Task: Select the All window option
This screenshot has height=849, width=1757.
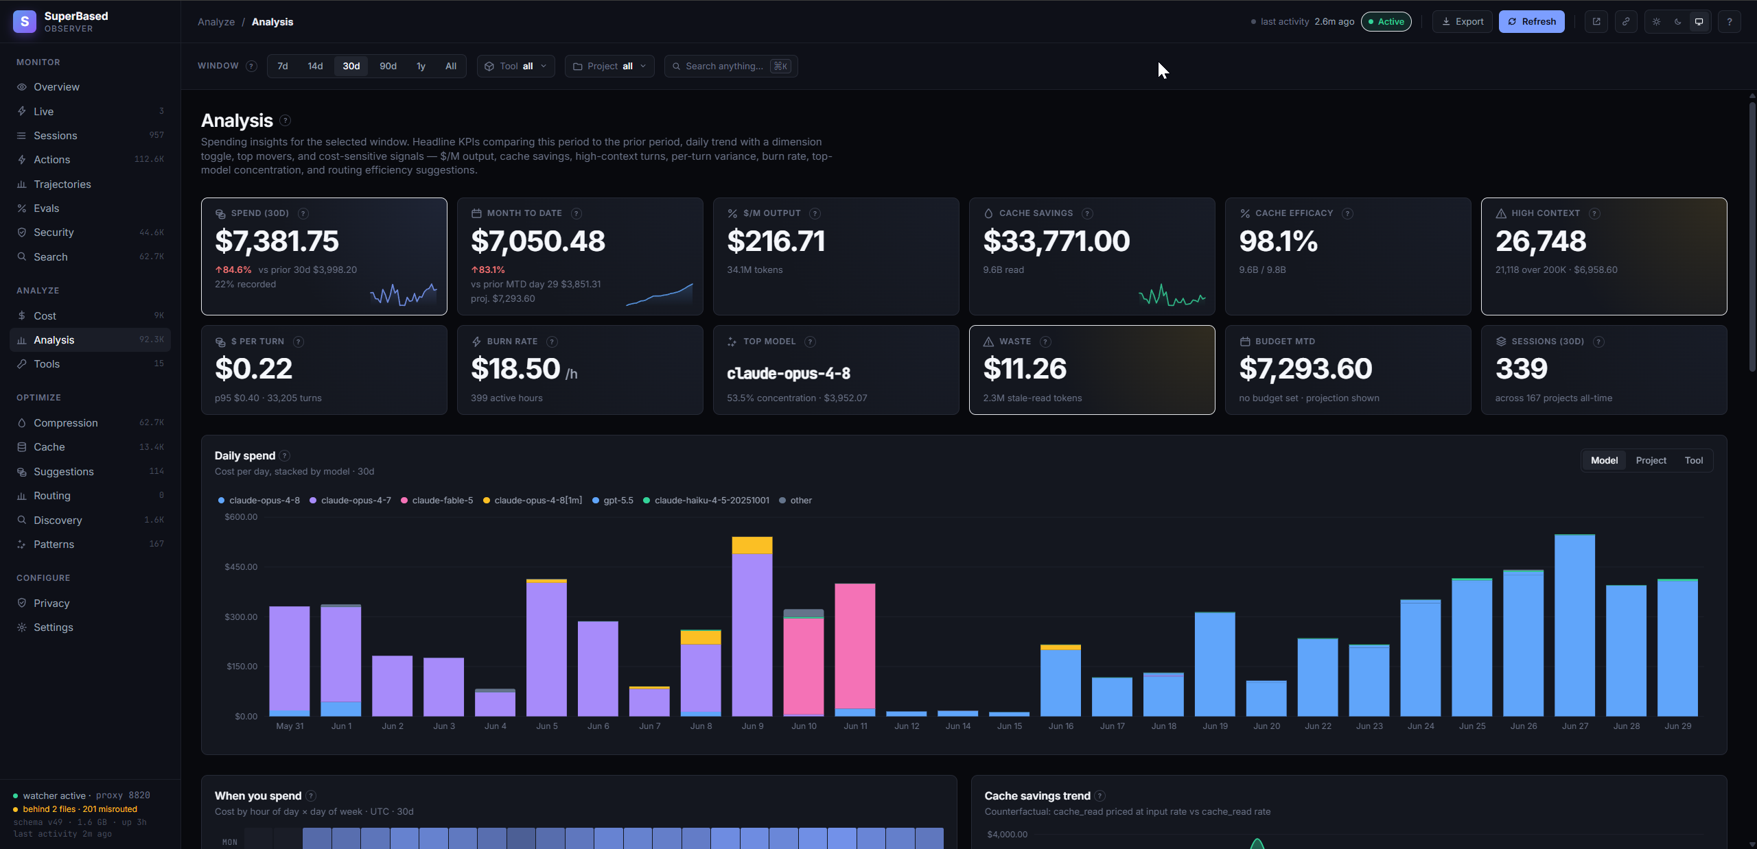Action: click(451, 67)
